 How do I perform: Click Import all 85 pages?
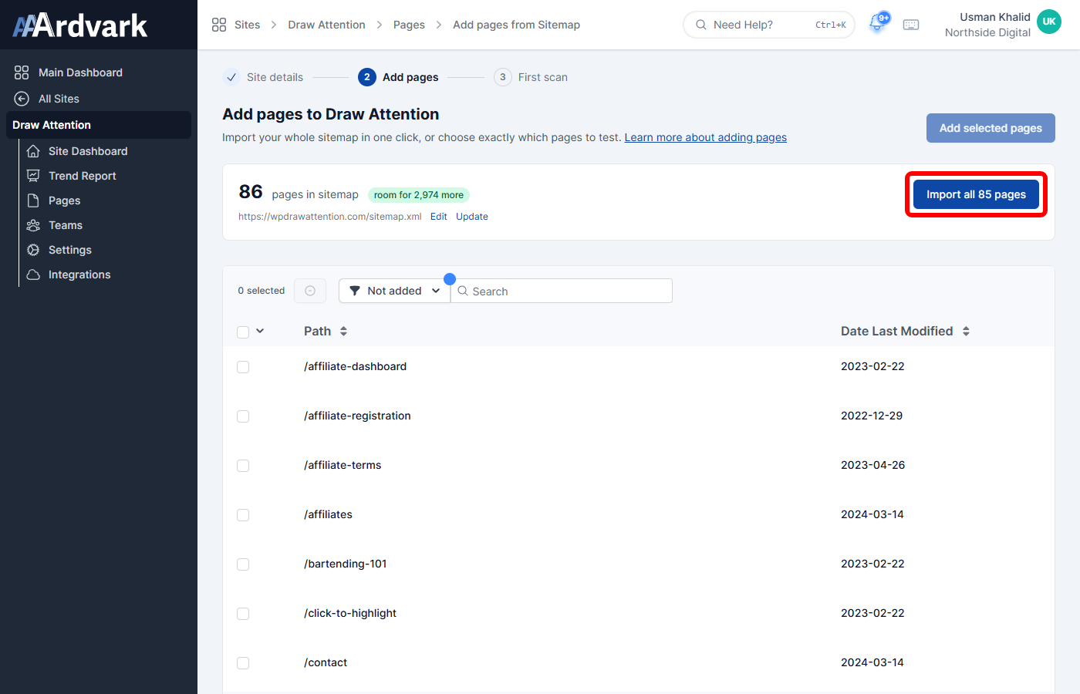pyautogui.click(x=976, y=194)
